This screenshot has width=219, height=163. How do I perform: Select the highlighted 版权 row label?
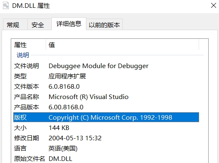pyautogui.click(x=20, y=118)
